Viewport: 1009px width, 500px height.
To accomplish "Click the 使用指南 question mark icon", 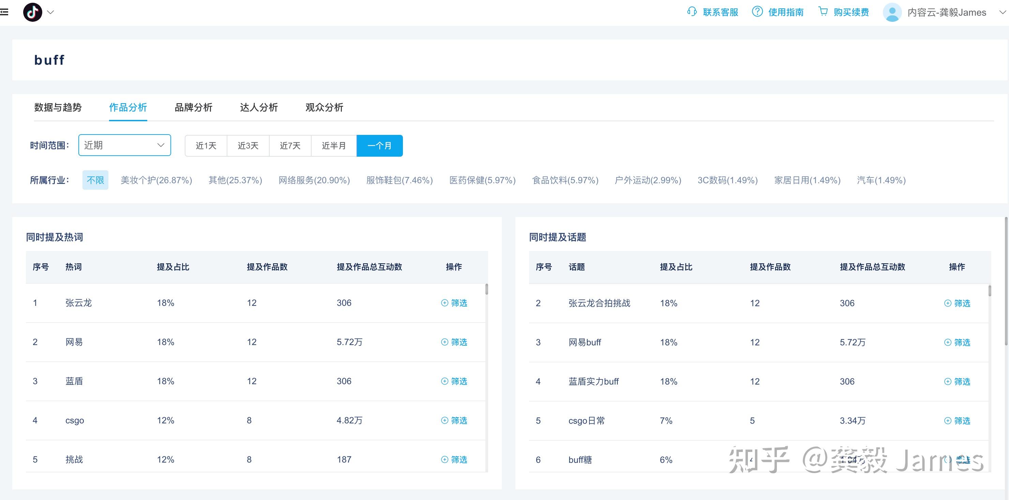I will [757, 12].
